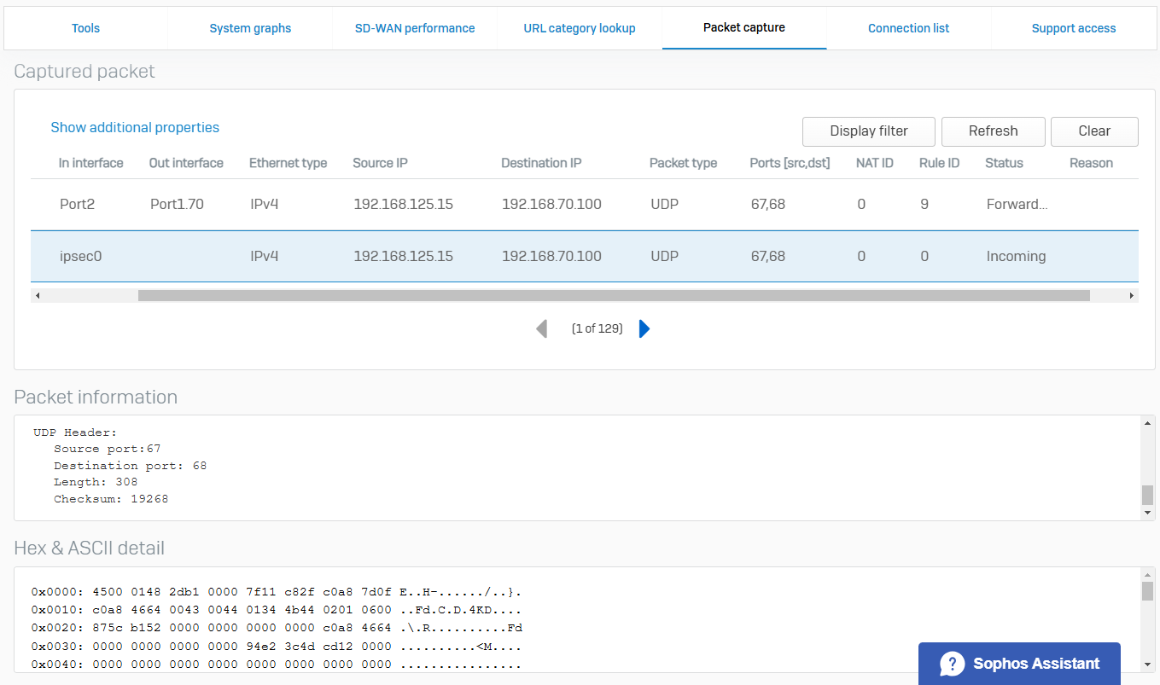Select the ipsec0 packet row
Image resolution: width=1160 pixels, height=685 pixels.
[x=585, y=256]
